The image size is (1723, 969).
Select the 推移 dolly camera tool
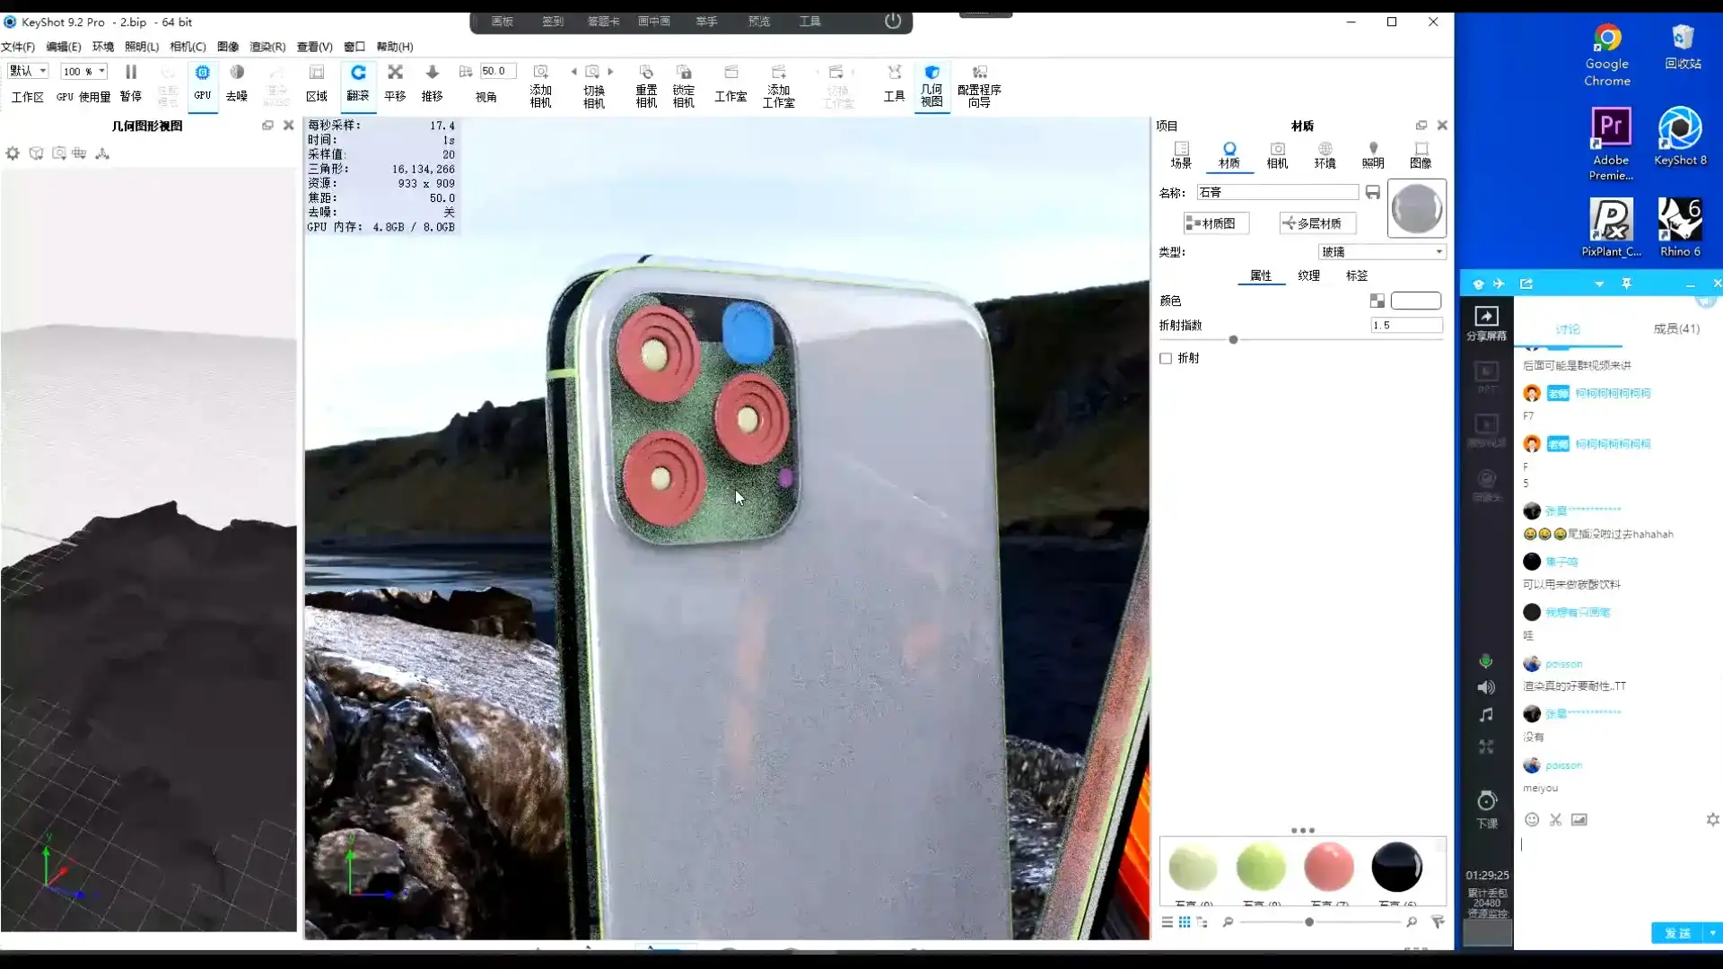point(432,73)
